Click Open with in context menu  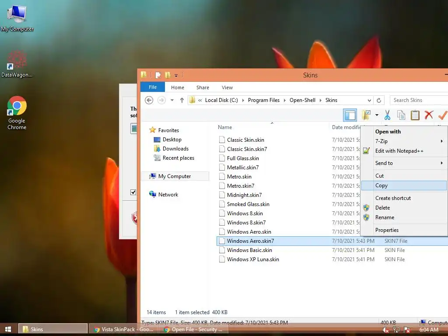coord(404,131)
